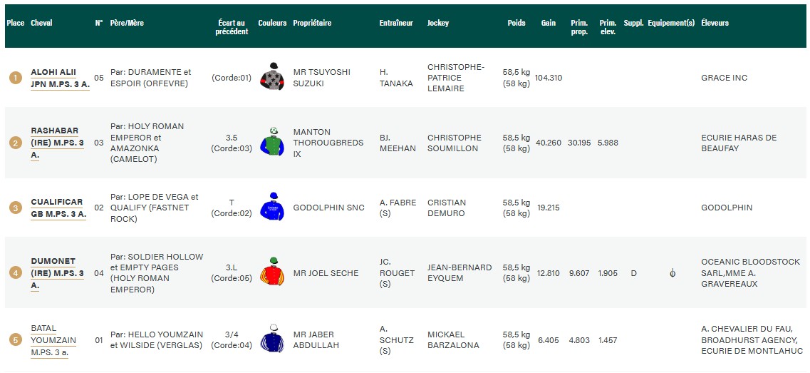Click the fourth place badge number 4
Screen dimensions: 810x373
point(15,273)
